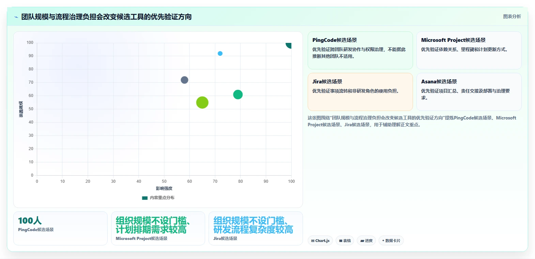Image resolution: width=535 pixels, height=259 pixels.
Task: Click the sparkle icon in the 数据卡片 tag
Action: 383,241
